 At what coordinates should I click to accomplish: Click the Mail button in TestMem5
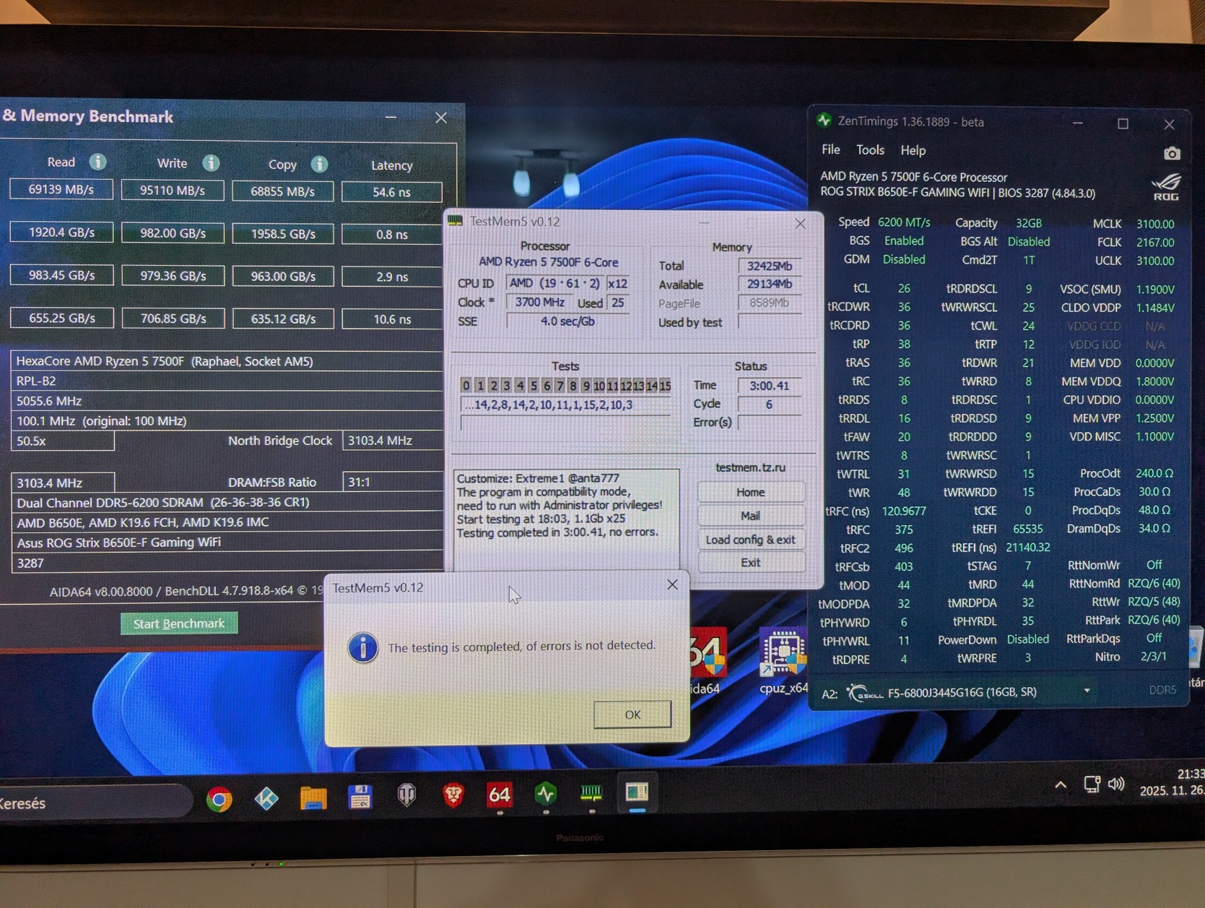pyautogui.click(x=751, y=516)
